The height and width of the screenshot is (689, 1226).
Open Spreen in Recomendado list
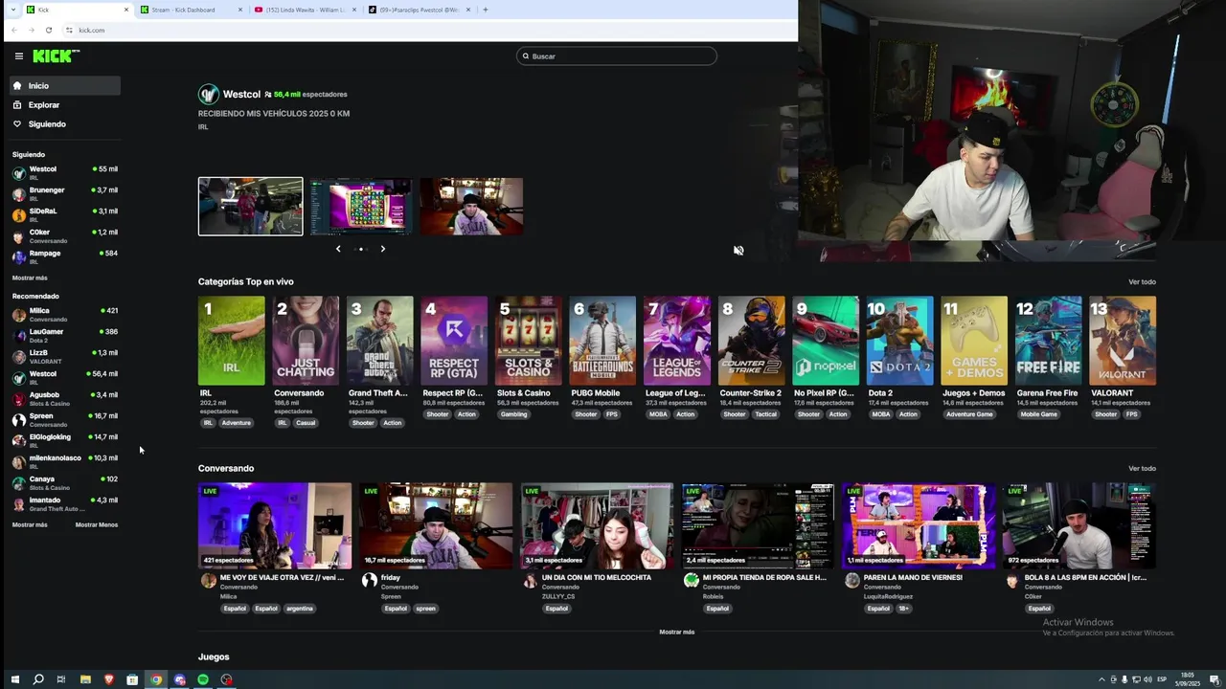point(65,419)
